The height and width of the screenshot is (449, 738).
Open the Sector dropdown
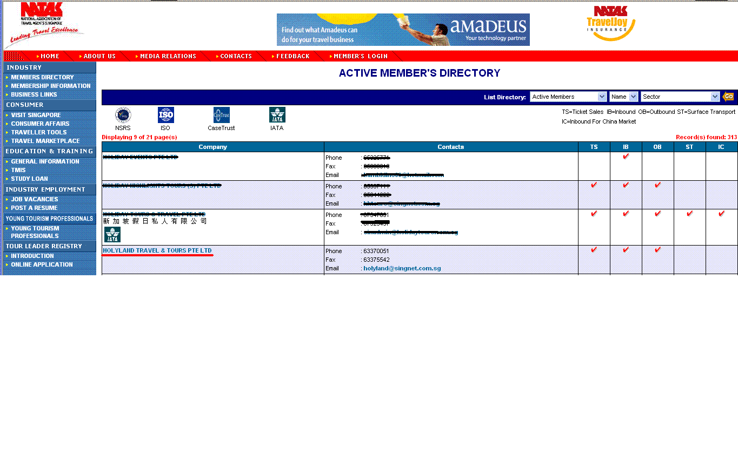click(x=680, y=97)
